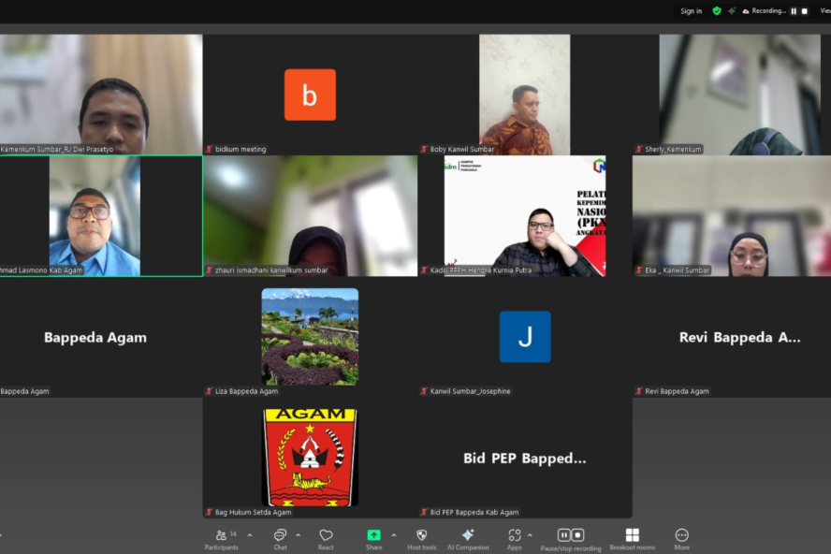Expand share options arrow beside Share

tap(393, 535)
